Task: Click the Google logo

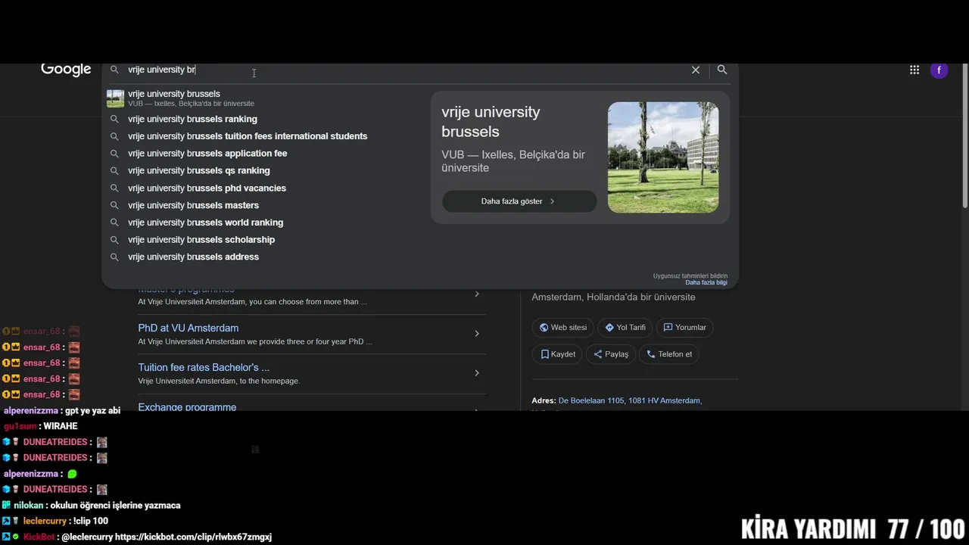Action: tap(66, 70)
